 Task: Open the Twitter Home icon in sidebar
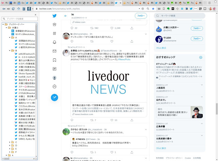click(54, 25)
